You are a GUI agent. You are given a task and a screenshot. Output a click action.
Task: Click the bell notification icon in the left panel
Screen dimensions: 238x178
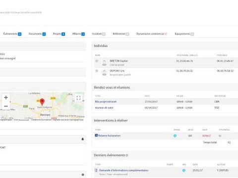83,139
